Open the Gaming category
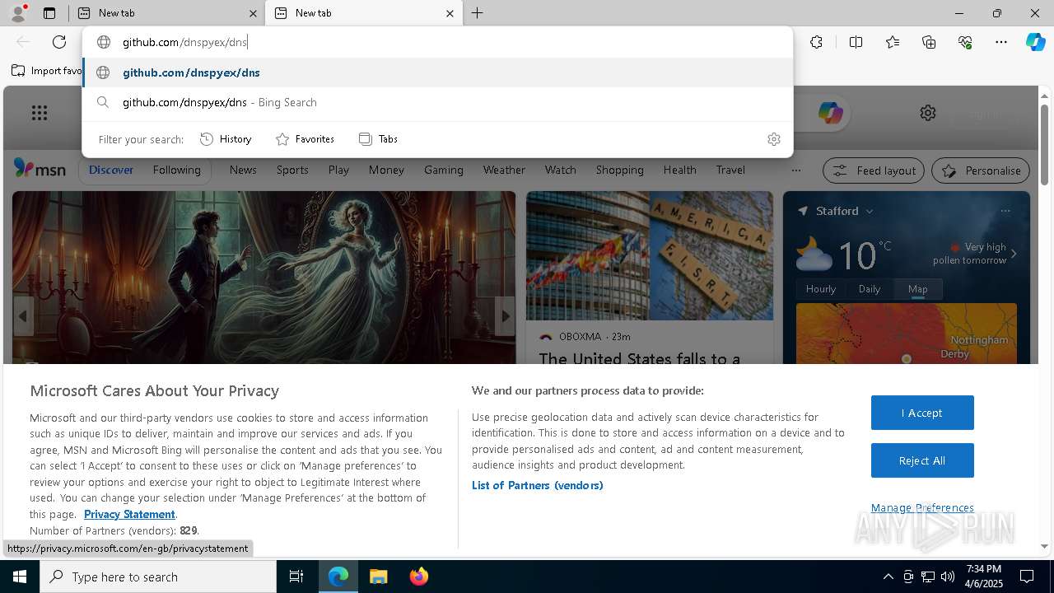Viewport: 1054px width, 593px height. tap(444, 170)
